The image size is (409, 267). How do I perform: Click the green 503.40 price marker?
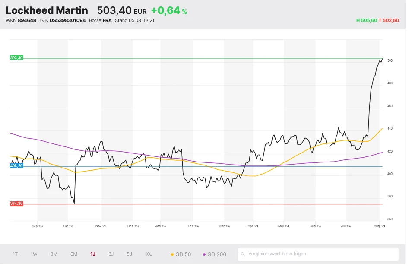pos(16,58)
